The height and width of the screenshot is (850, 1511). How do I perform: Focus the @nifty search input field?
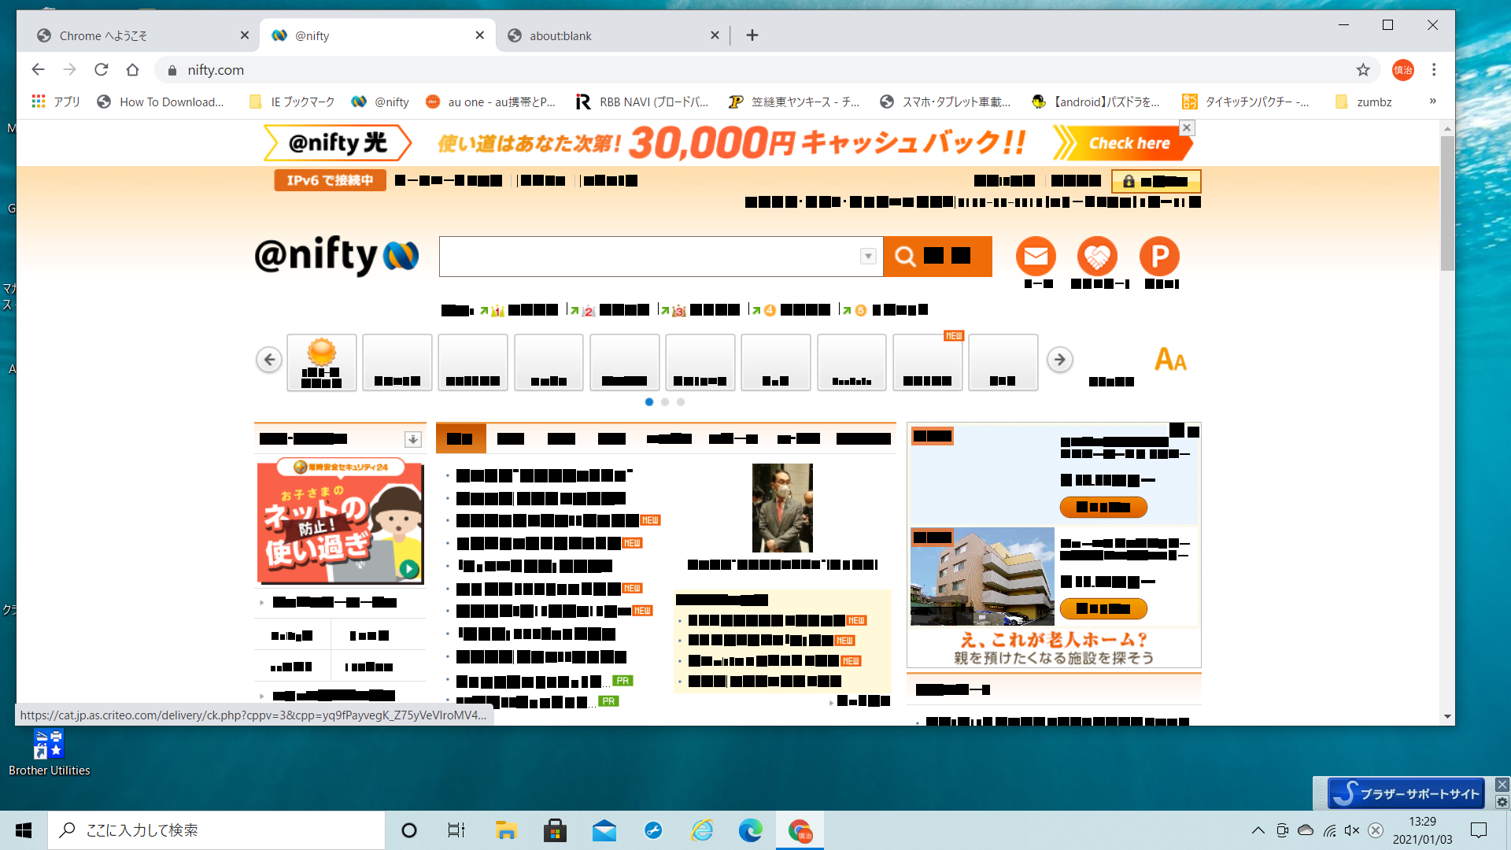coord(650,257)
